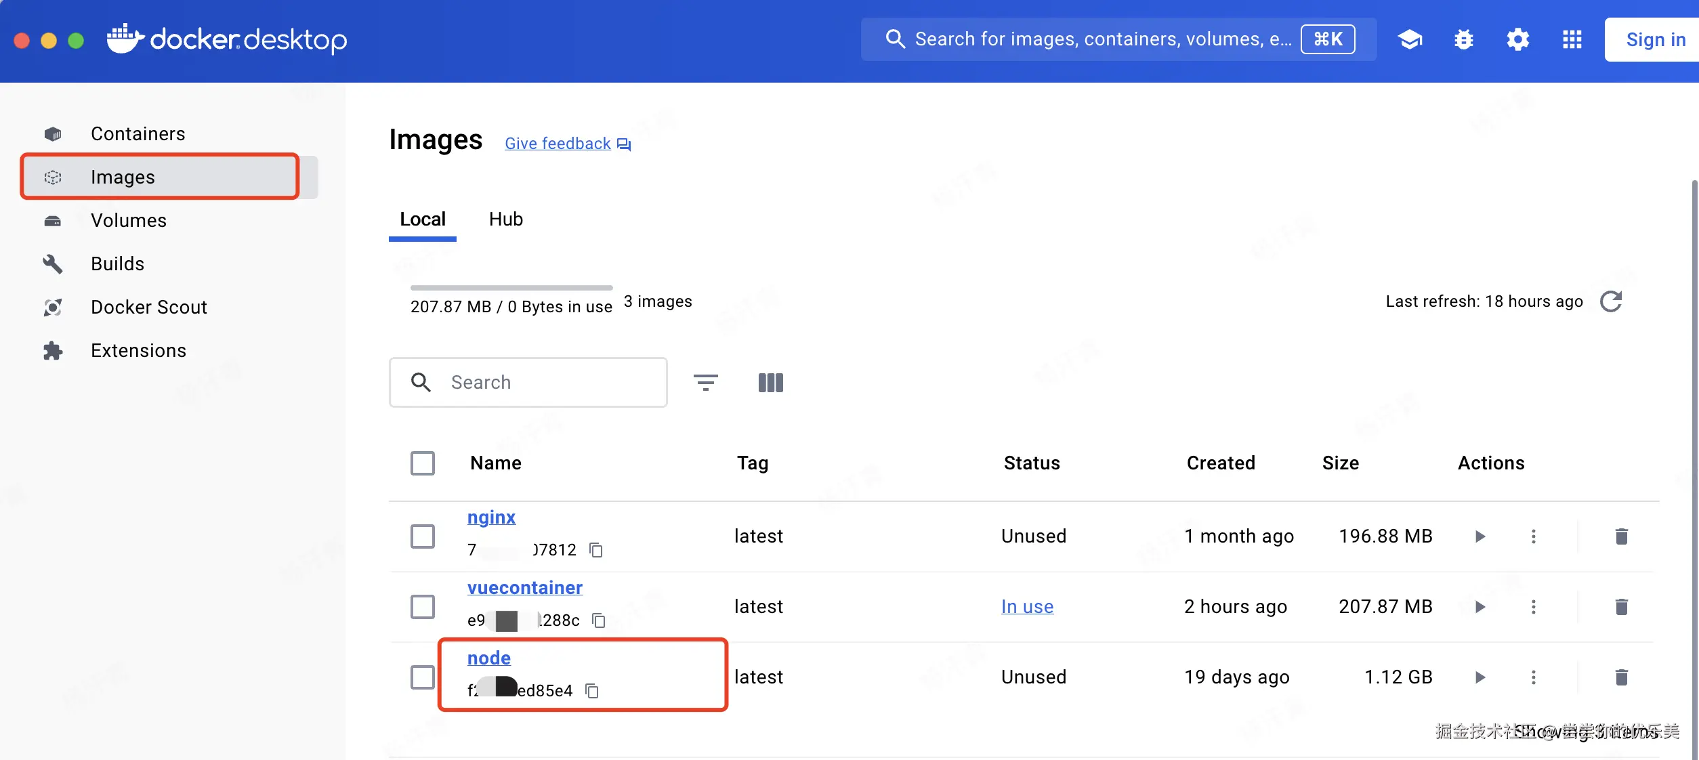Open Extensions in the sidebar
The image size is (1699, 760).
[169, 351]
